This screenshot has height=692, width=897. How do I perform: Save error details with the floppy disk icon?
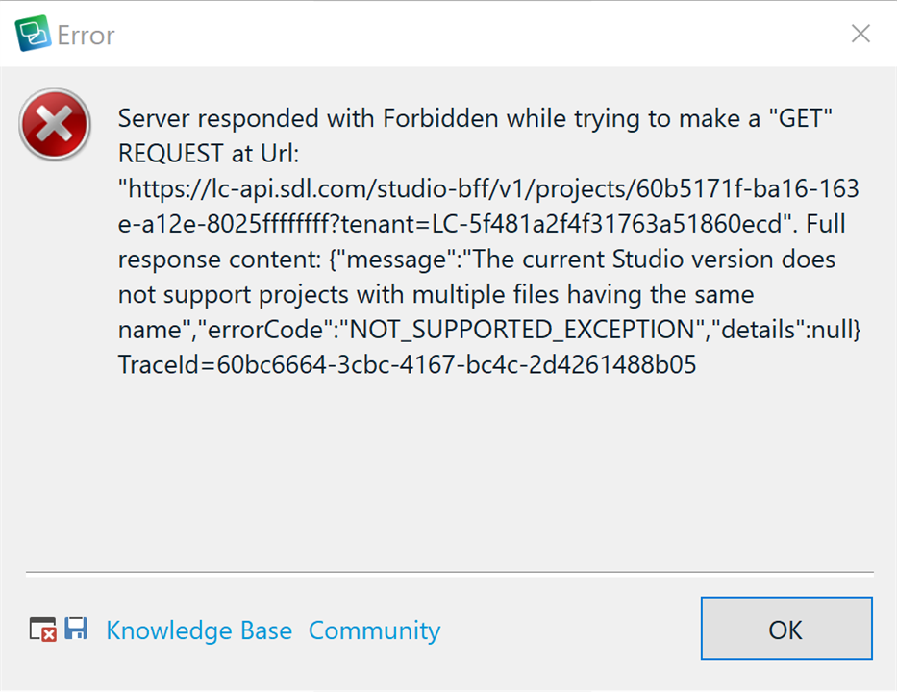tap(77, 629)
